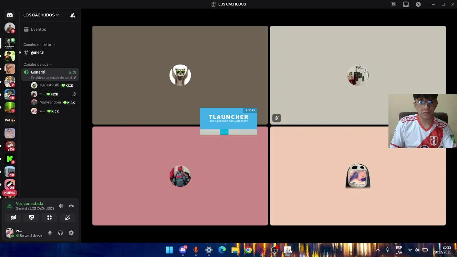This screenshot has width=457, height=257.
Task: Open Discord help question mark icon
Action: point(418,4)
